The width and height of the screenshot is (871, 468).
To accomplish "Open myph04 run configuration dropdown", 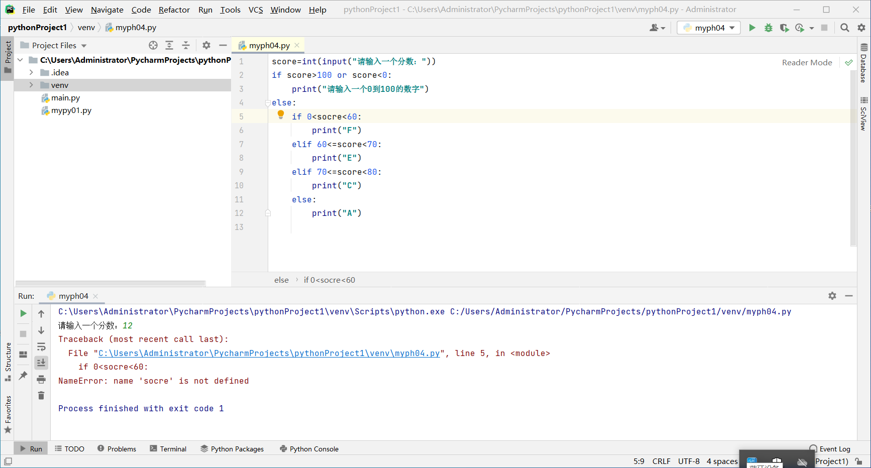I will (709, 28).
